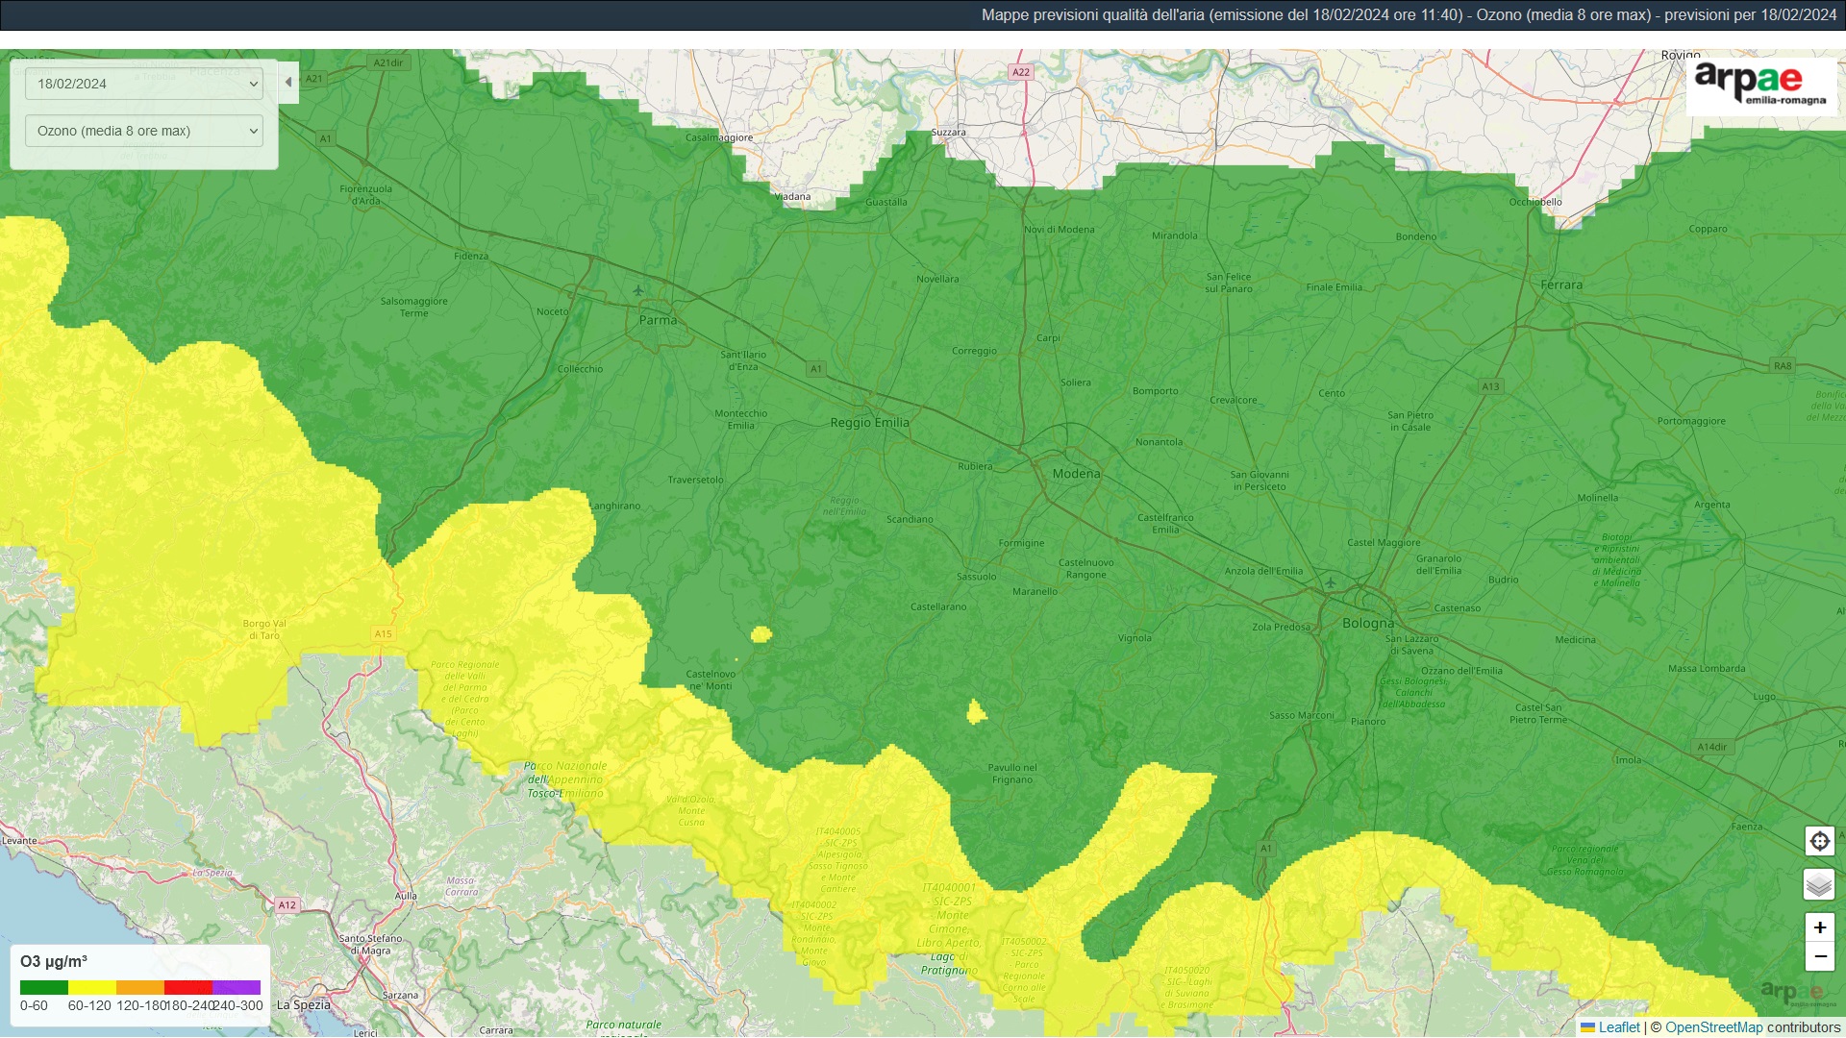Click the red 180-240 legend swatch
1846x1038 pixels.
[x=188, y=987]
